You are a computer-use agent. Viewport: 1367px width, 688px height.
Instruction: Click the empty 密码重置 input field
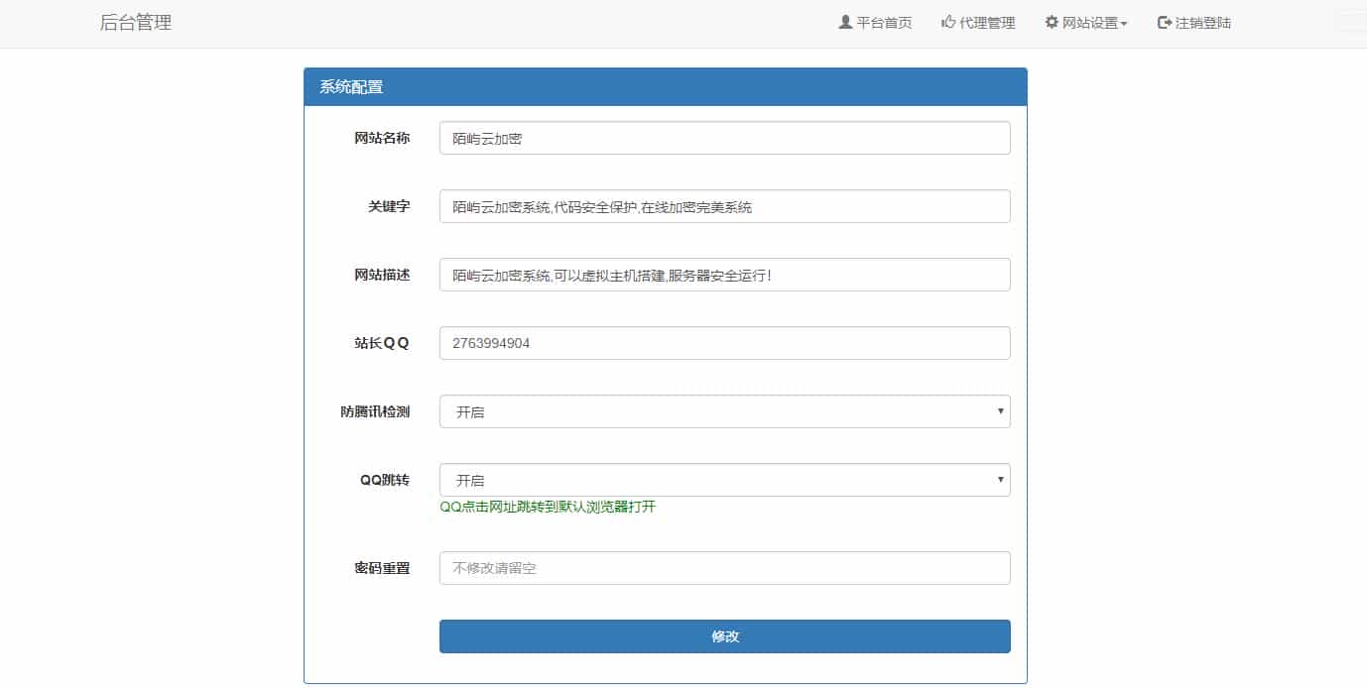tap(724, 567)
